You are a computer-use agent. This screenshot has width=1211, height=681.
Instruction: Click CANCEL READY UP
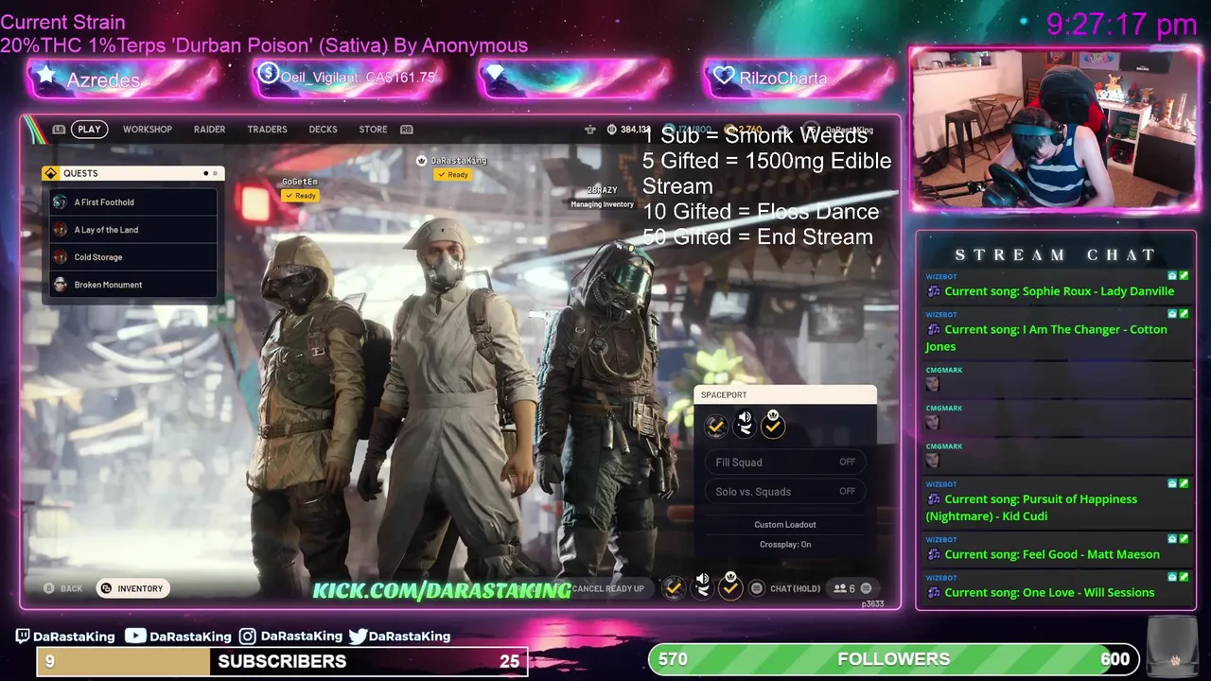(x=607, y=588)
